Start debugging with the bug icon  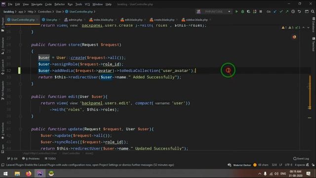242,12
